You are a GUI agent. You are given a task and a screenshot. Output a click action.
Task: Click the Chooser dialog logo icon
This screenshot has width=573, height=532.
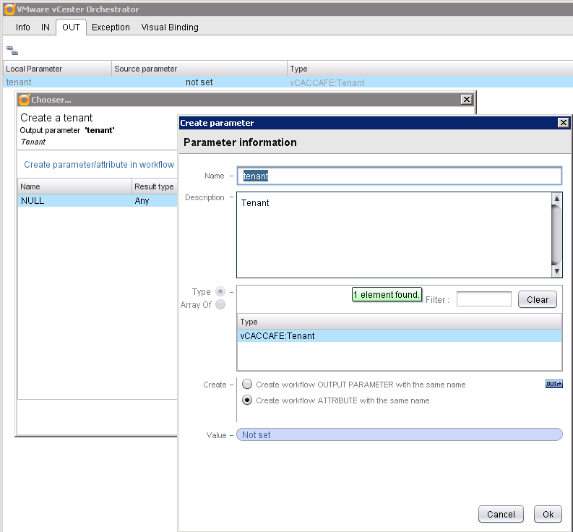pos(24,100)
